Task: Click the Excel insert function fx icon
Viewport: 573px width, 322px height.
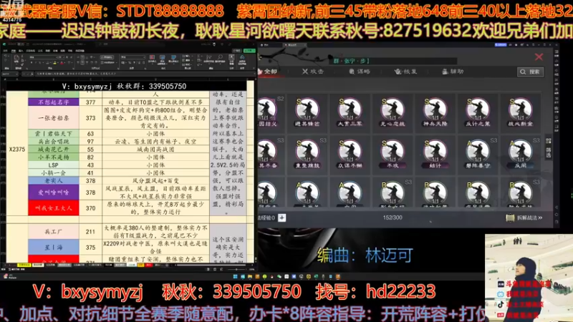Action: pyautogui.click(x=32, y=74)
